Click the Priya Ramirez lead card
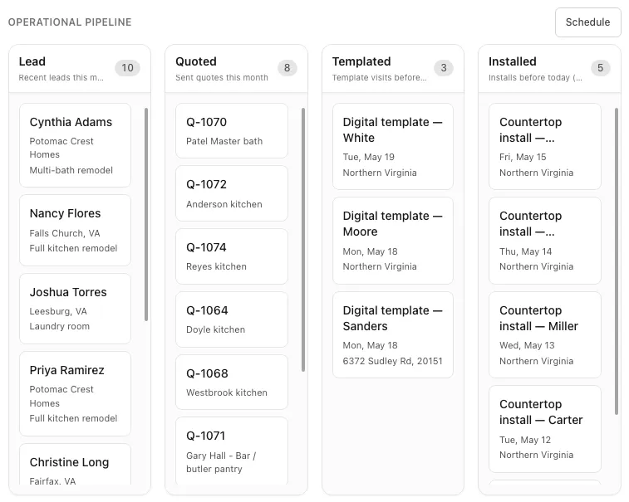The height and width of the screenshot is (502, 629). pos(75,394)
